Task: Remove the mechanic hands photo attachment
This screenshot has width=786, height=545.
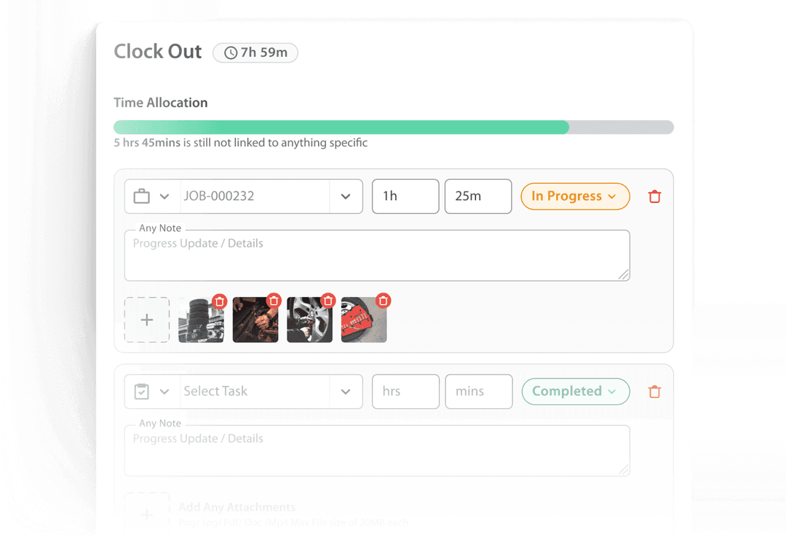Action: pyautogui.click(x=274, y=301)
